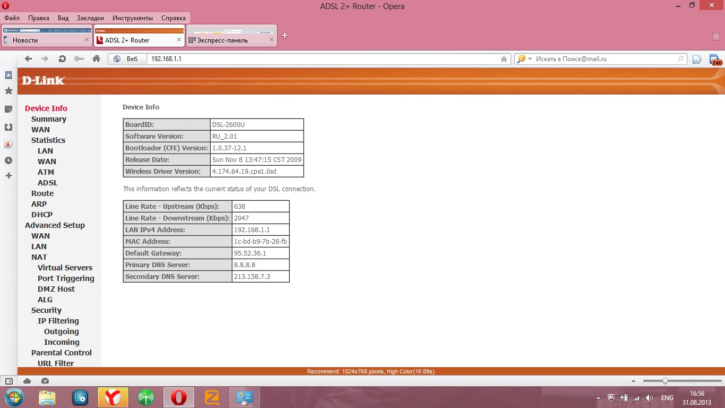Bookmark page with address bar star
The width and height of the screenshot is (725, 408).
pos(504,59)
